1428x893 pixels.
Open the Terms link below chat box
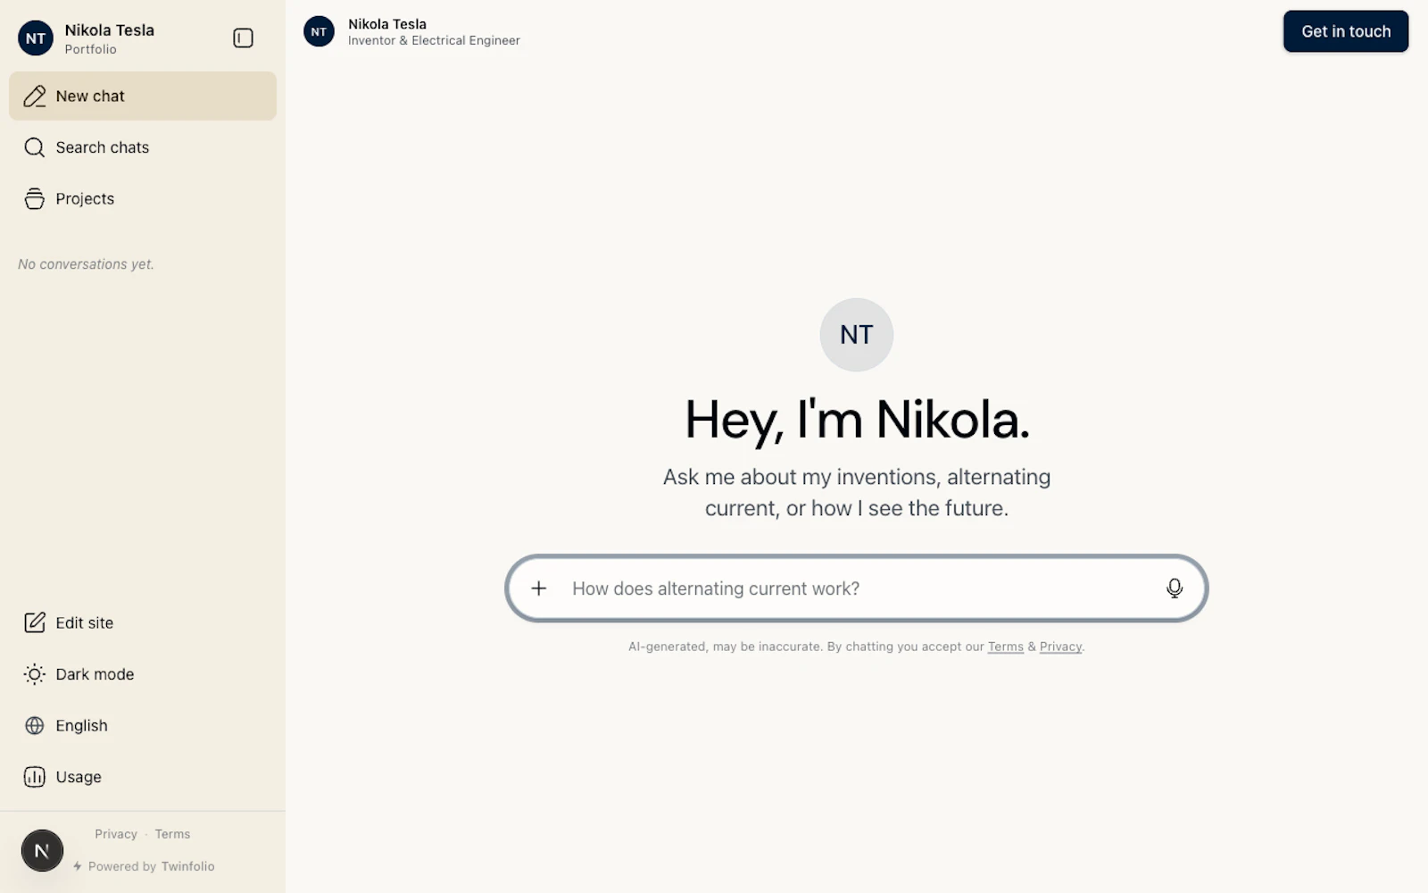(x=1005, y=647)
